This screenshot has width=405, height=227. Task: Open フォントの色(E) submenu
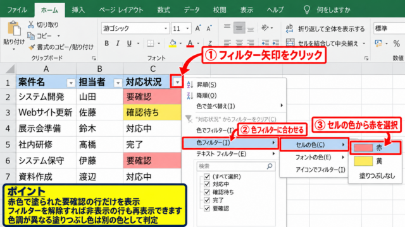tap(315, 157)
